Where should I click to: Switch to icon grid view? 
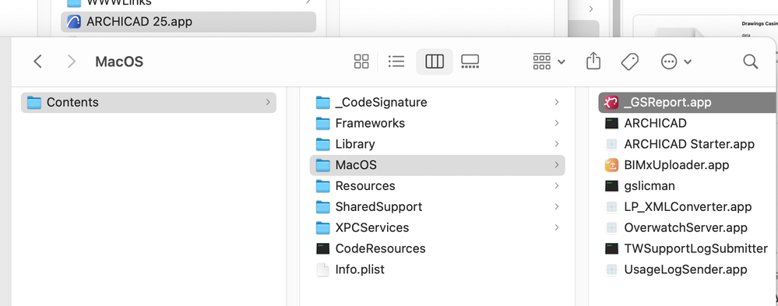tap(361, 62)
